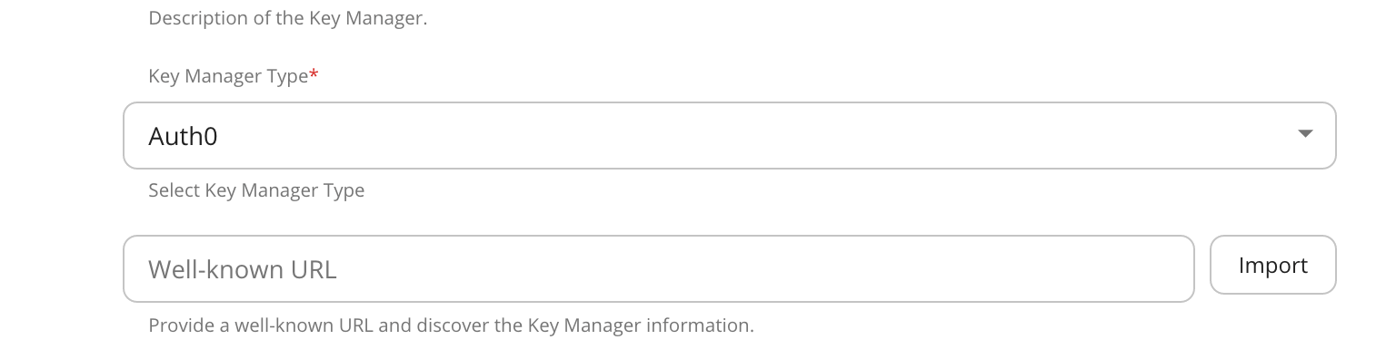Import Key Manager info via Import
This screenshot has height=359, width=1376.
[1272, 265]
